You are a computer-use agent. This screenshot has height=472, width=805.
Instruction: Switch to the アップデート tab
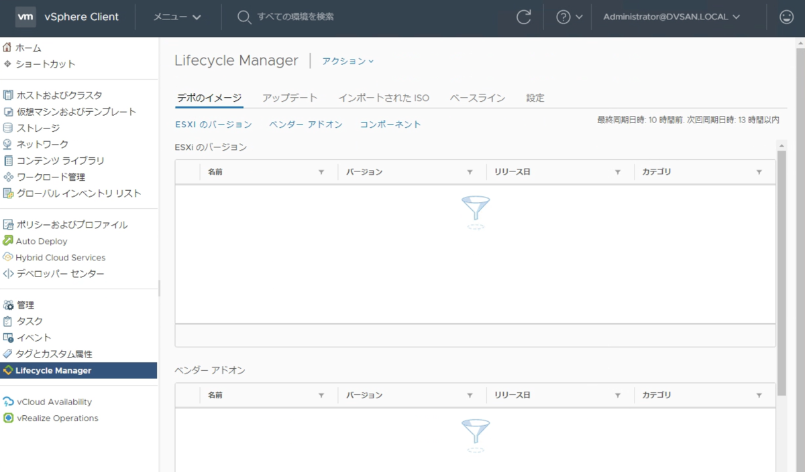(x=290, y=98)
